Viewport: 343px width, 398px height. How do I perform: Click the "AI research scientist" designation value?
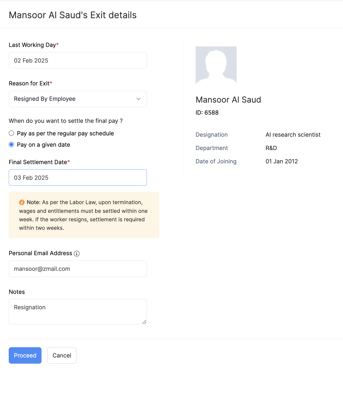tap(293, 135)
